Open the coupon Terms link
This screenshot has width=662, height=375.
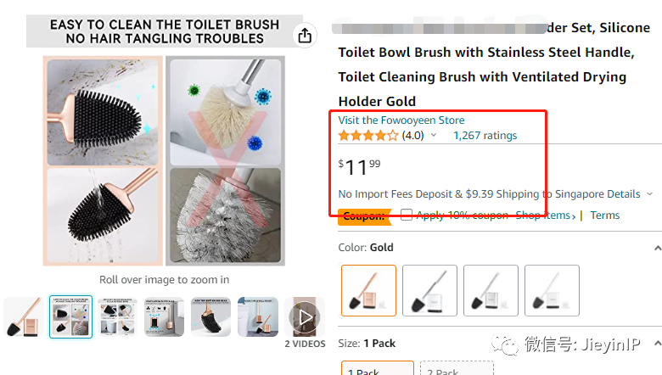[x=605, y=215]
